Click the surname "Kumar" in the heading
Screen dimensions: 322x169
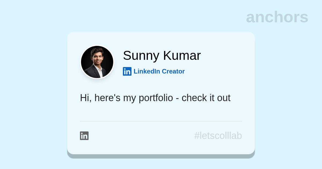(182, 56)
